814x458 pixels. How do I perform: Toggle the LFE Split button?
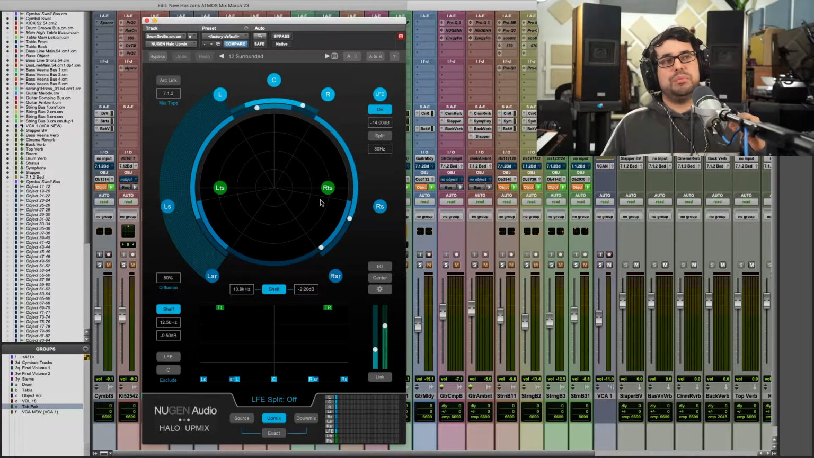click(380, 136)
